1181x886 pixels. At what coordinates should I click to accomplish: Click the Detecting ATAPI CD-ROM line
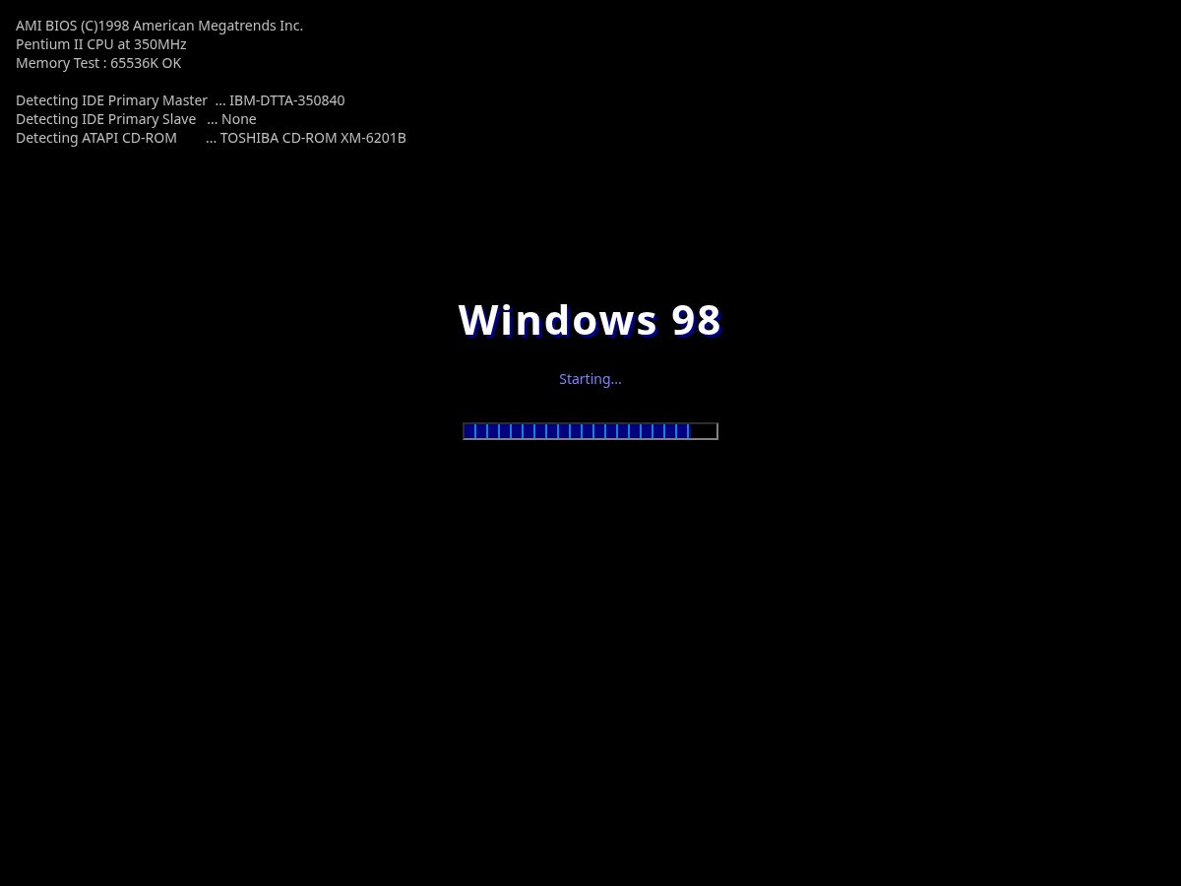click(x=211, y=138)
